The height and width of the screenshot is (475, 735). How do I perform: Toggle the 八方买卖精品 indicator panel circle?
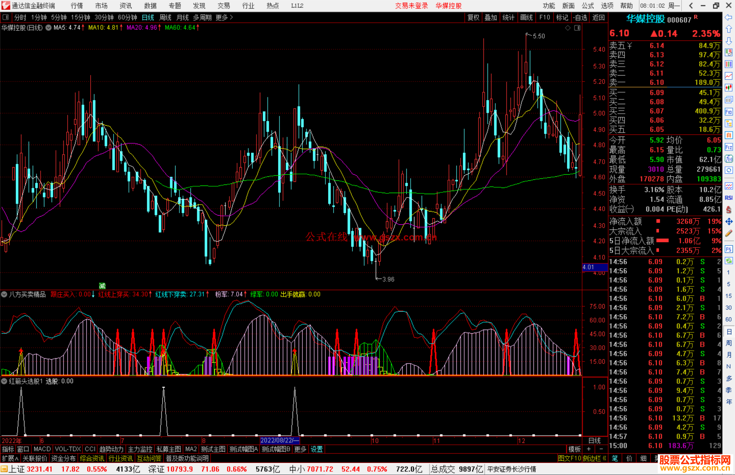pyautogui.click(x=4, y=294)
